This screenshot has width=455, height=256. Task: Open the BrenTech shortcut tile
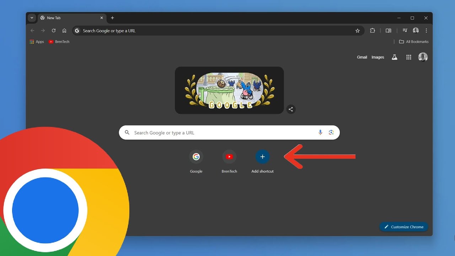coord(229,161)
